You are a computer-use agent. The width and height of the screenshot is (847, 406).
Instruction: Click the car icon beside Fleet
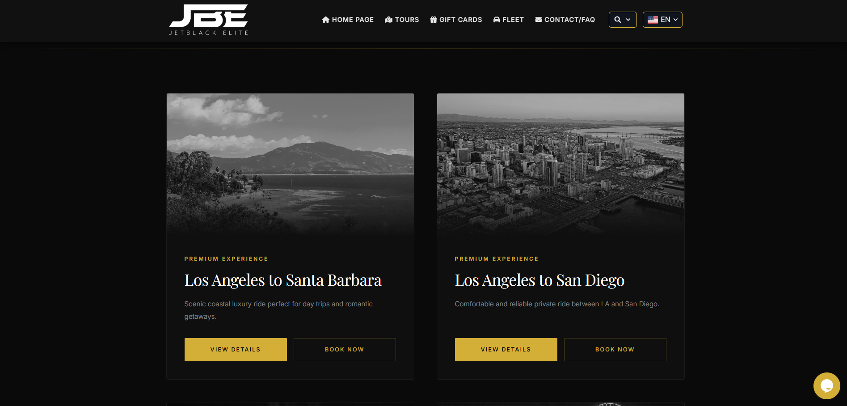(x=497, y=20)
